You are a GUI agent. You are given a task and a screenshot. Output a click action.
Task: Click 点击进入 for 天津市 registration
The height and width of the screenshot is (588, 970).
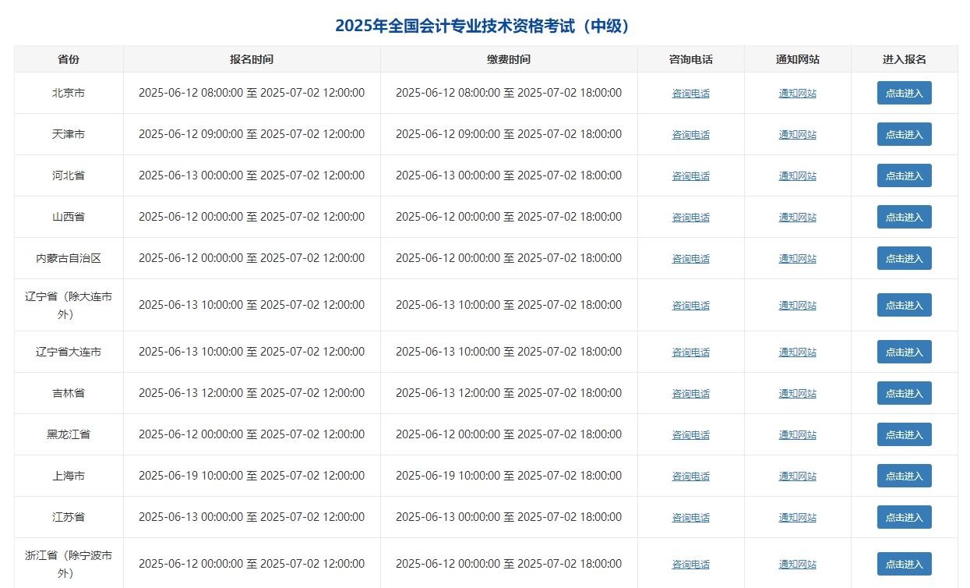click(x=904, y=134)
